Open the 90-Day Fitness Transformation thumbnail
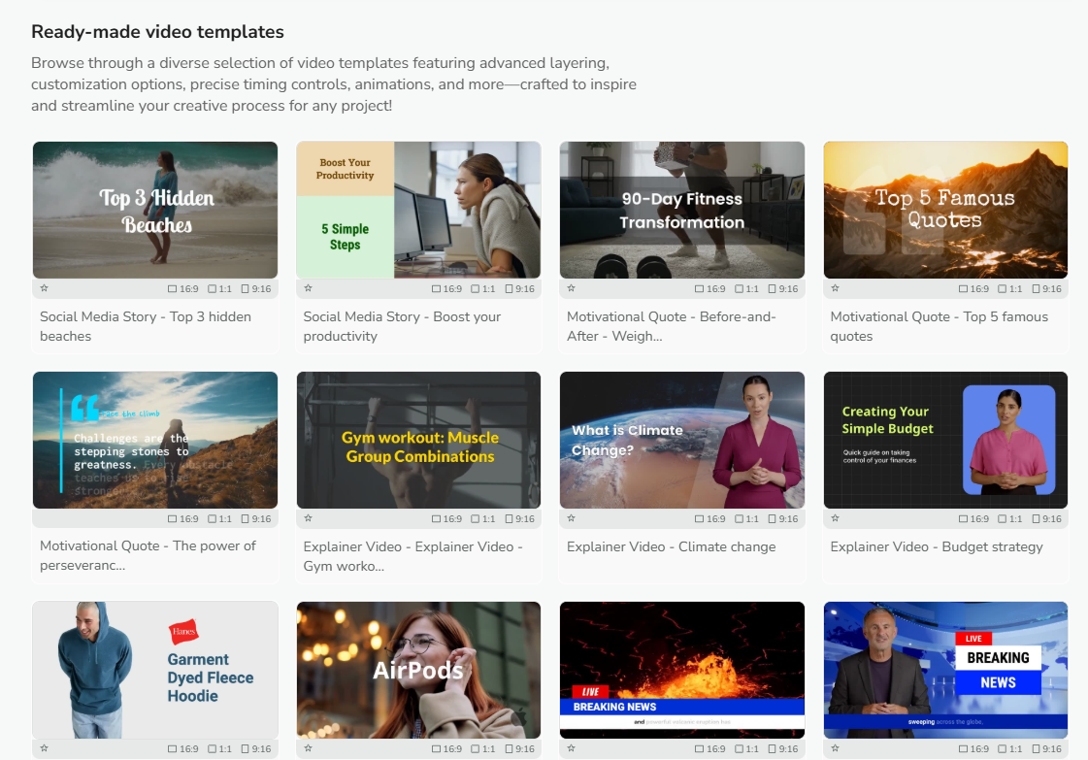The image size is (1088, 760). [x=681, y=210]
